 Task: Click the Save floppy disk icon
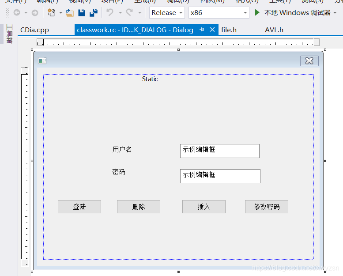(x=82, y=13)
